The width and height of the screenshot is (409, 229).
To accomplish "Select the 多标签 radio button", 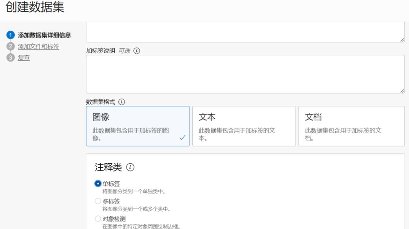I will pyautogui.click(x=98, y=201).
